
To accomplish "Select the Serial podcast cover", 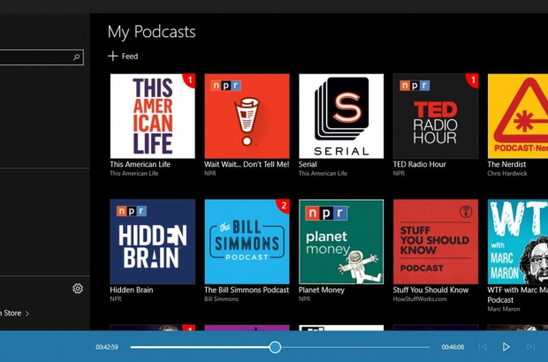I will click(x=341, y=116).
